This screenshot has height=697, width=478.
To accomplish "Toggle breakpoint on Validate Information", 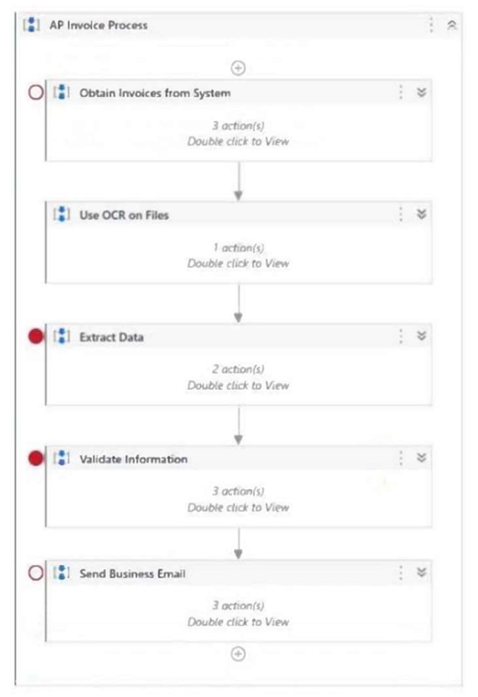I will click(36, 459).
